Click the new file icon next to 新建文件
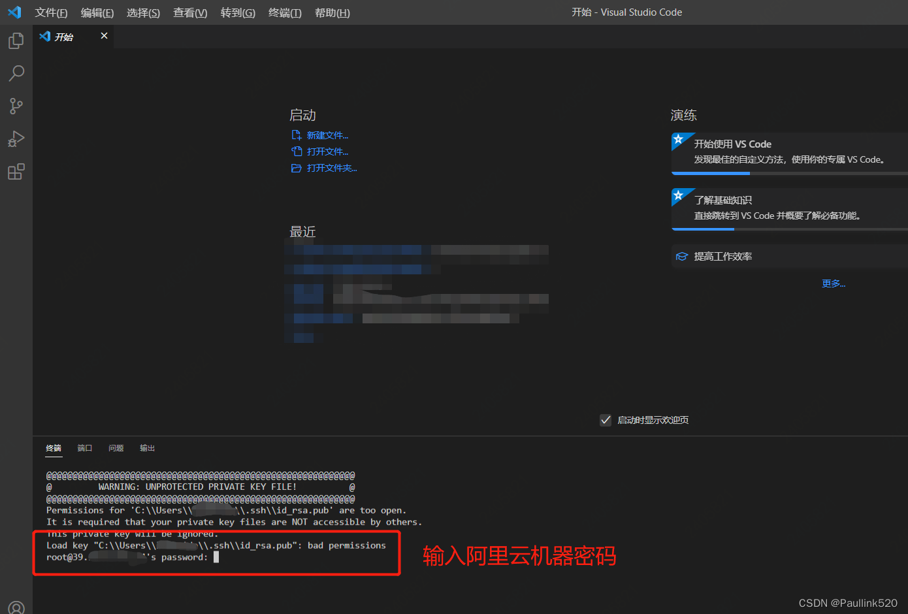Image resolution: width=908 pixels, height=614 pixels. (x=297, y=135)
